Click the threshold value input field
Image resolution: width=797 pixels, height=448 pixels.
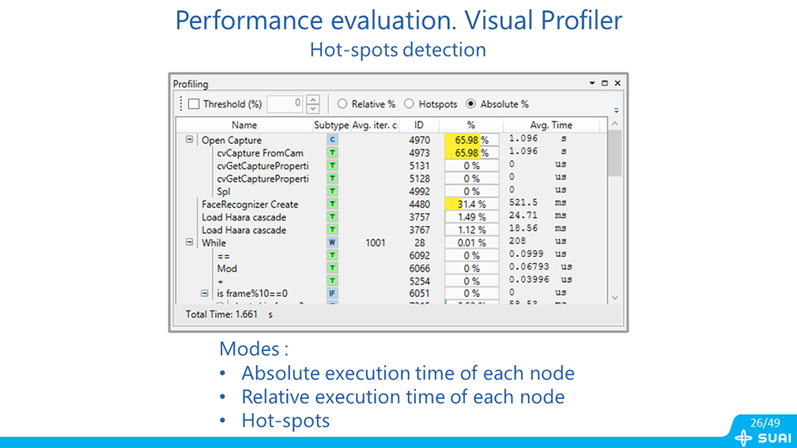point(285,104)
